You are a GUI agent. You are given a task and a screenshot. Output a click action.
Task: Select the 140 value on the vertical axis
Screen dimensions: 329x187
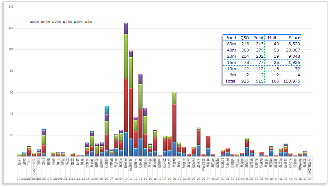click(11, 7)
